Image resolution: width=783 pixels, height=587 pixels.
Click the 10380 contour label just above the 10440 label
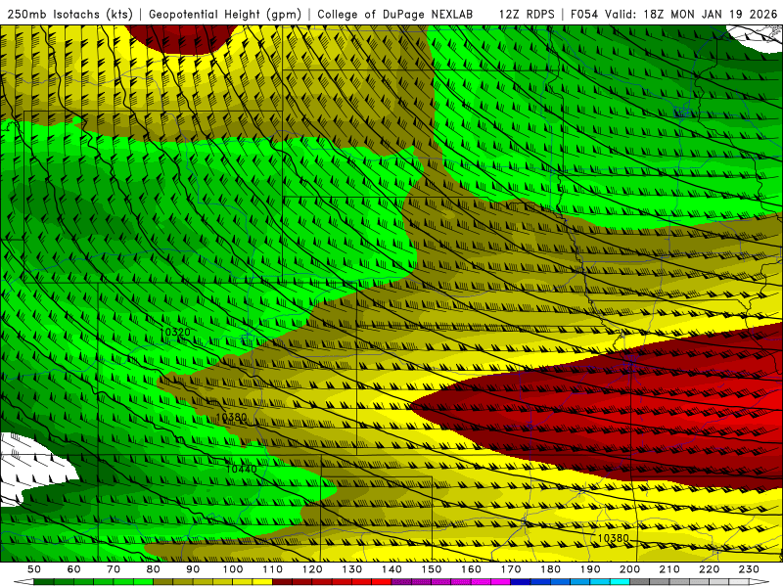coord(231,418)
